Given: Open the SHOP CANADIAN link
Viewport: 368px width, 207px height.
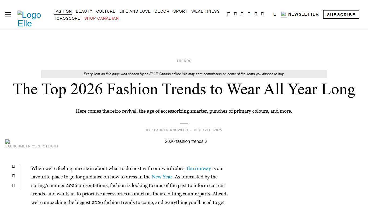Looking at the screenshot, I should pyautogui.click(x=102, y=18).
